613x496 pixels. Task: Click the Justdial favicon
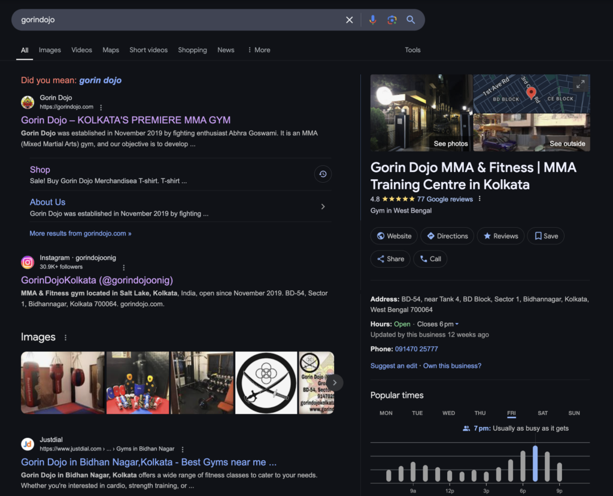(28, 444)
